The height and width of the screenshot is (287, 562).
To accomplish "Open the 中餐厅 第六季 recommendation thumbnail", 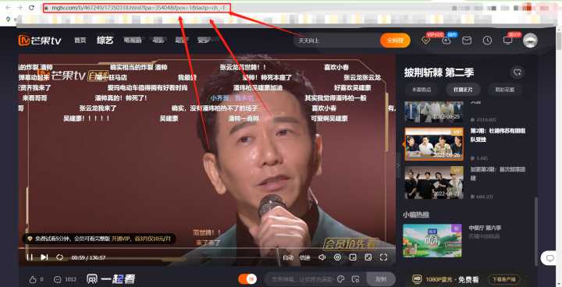I will click(x=432, y=240).
